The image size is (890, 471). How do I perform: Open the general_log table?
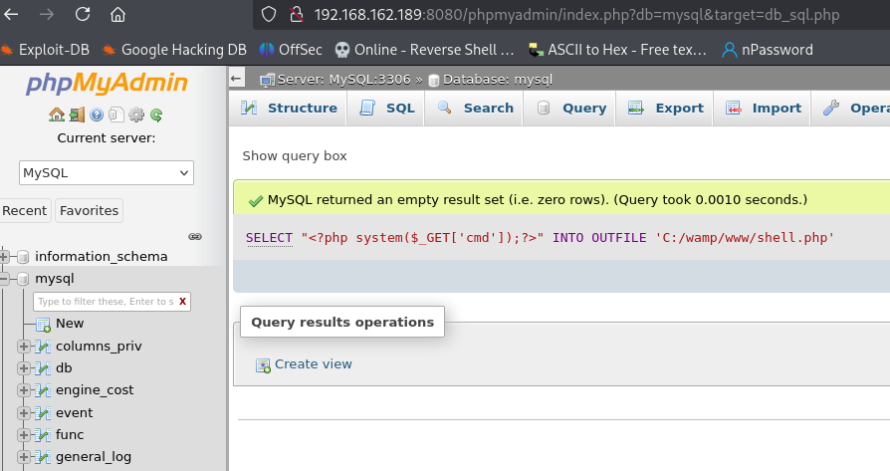(x=94, y=457)
